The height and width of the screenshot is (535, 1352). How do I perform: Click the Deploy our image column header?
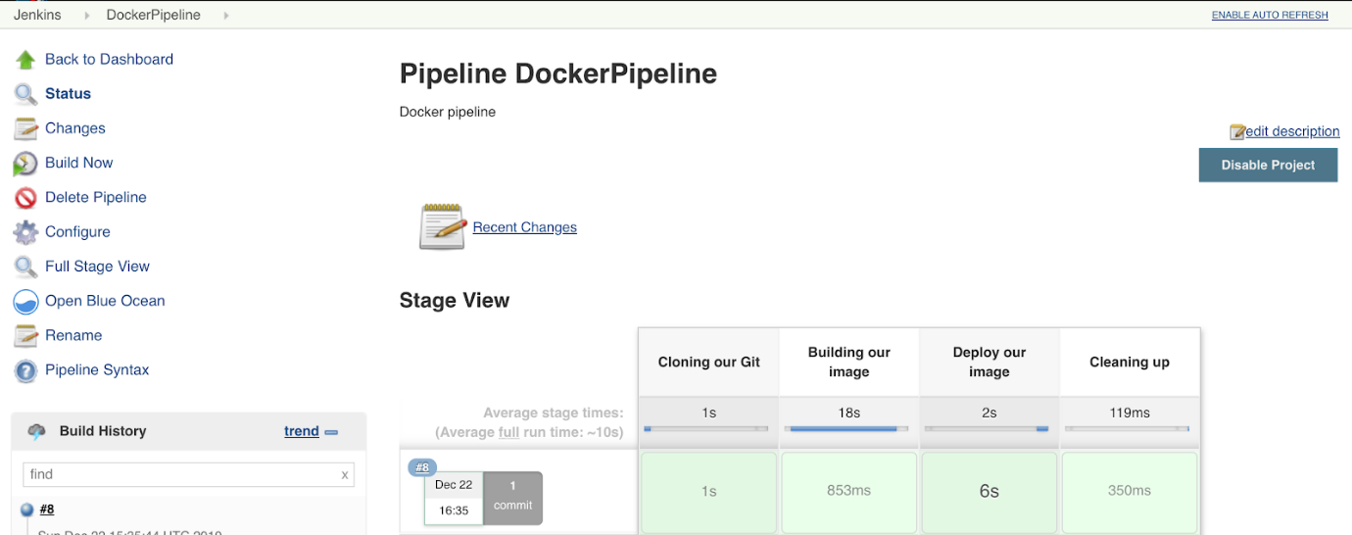[989, 363]
